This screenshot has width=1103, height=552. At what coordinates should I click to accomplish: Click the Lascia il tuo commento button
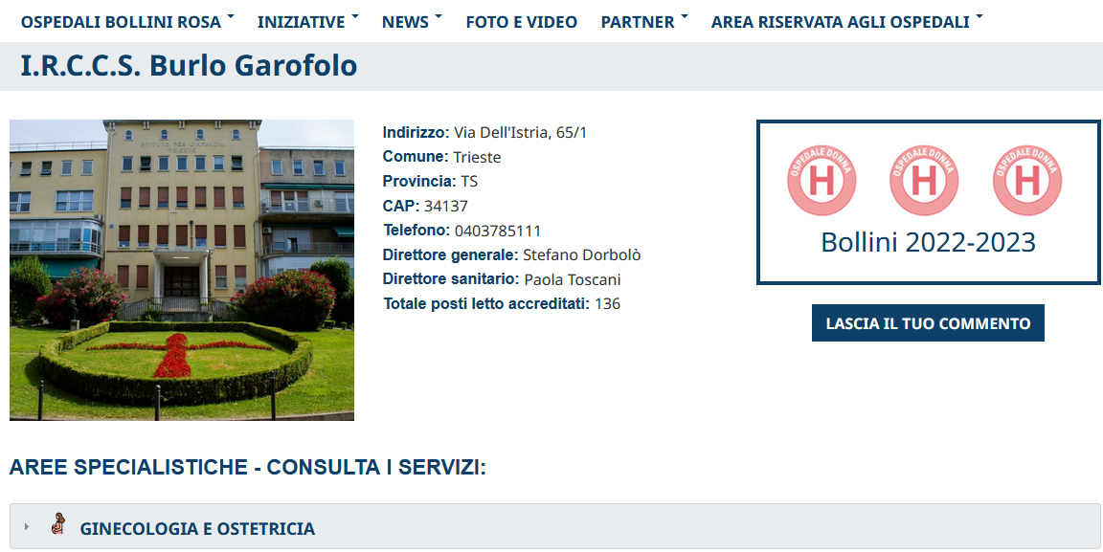tap(928, 323)
